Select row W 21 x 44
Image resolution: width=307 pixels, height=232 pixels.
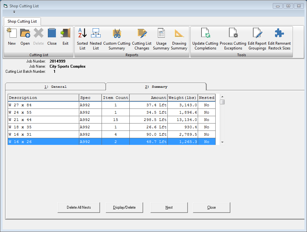coord(111,120)
